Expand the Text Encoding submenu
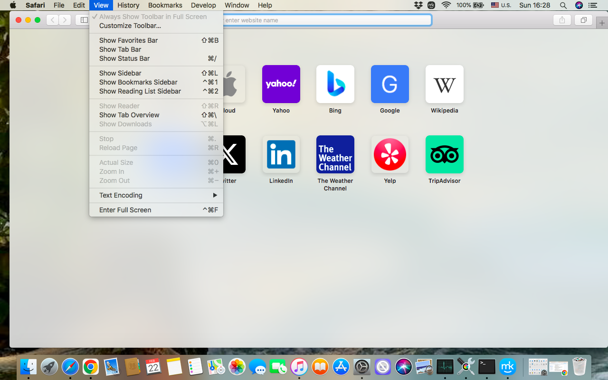Screen dimensions: 608x380 (x=120, y=195)
